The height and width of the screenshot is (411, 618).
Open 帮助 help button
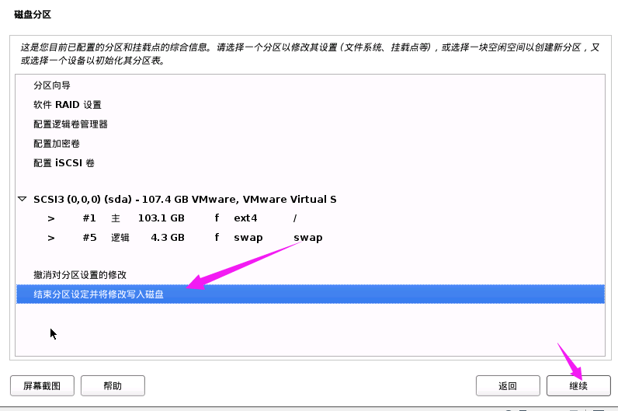tap(113, 386)
